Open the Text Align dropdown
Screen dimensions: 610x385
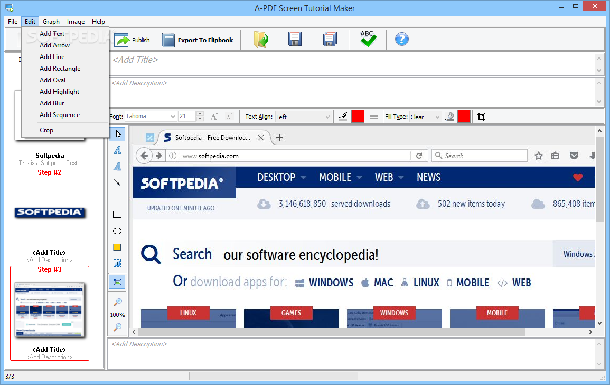(303, 117)
